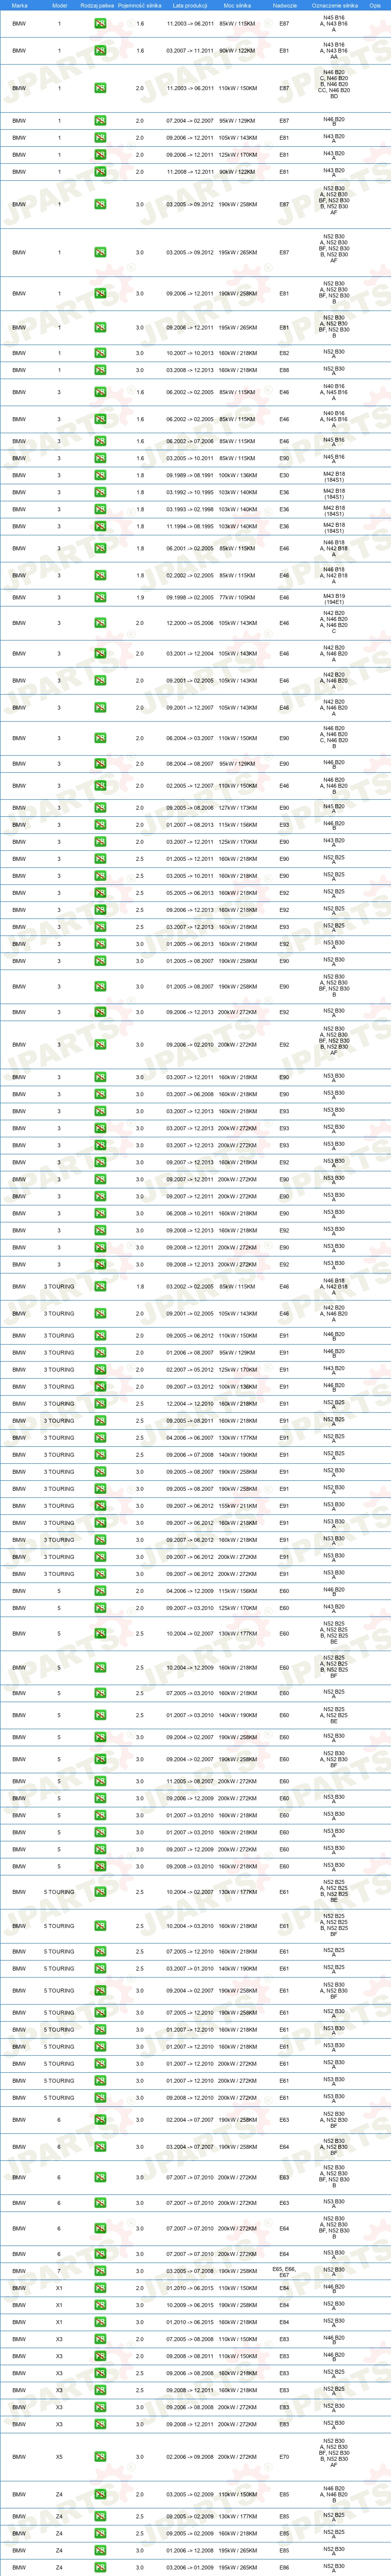391x2576 pixels.
Task: Select the E86 body cell
Action: coord(284,2567)
